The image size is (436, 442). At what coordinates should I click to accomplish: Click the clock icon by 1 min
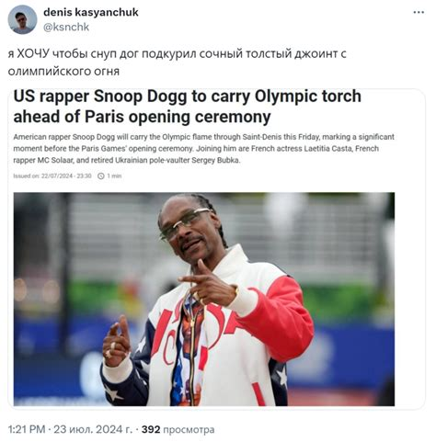101,176
